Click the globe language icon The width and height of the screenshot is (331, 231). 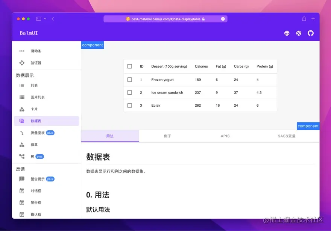coord(287,33)
